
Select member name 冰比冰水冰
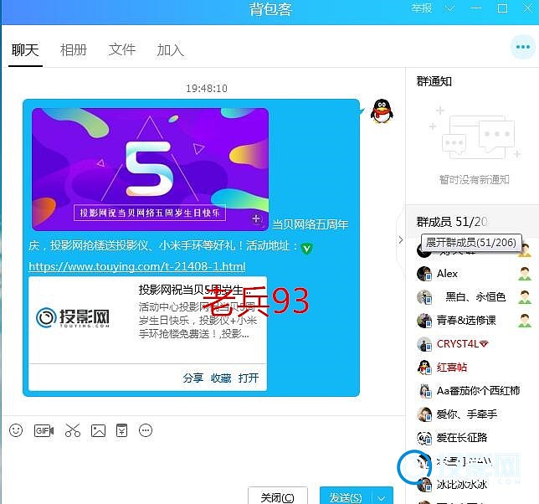click(462, 485)
